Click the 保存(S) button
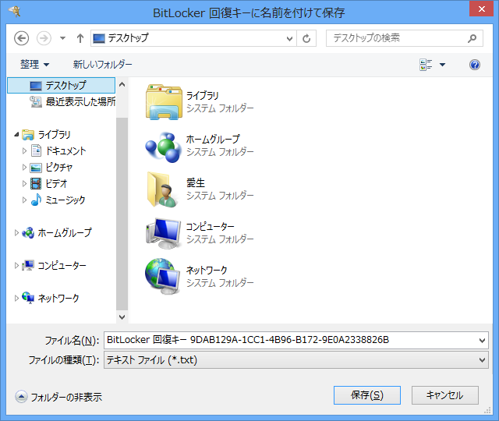This screenshot has height=421, width=499. 367,395
